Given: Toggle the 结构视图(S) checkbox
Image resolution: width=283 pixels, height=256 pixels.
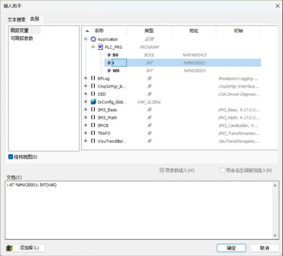Looking at the screenshot, I should (11, 157).
